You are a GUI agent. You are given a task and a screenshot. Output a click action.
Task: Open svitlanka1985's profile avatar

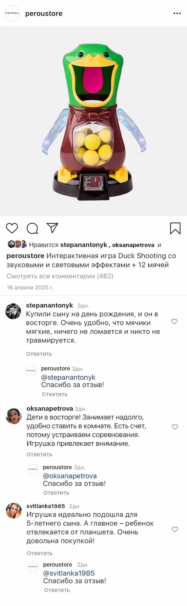tap(14, 511)
